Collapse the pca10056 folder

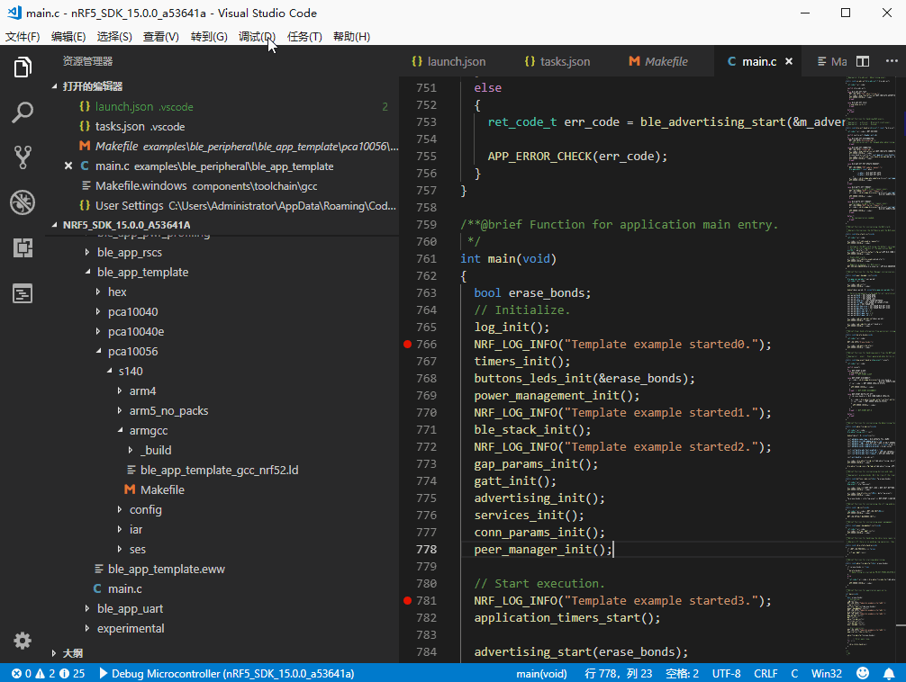pos(98,351)
